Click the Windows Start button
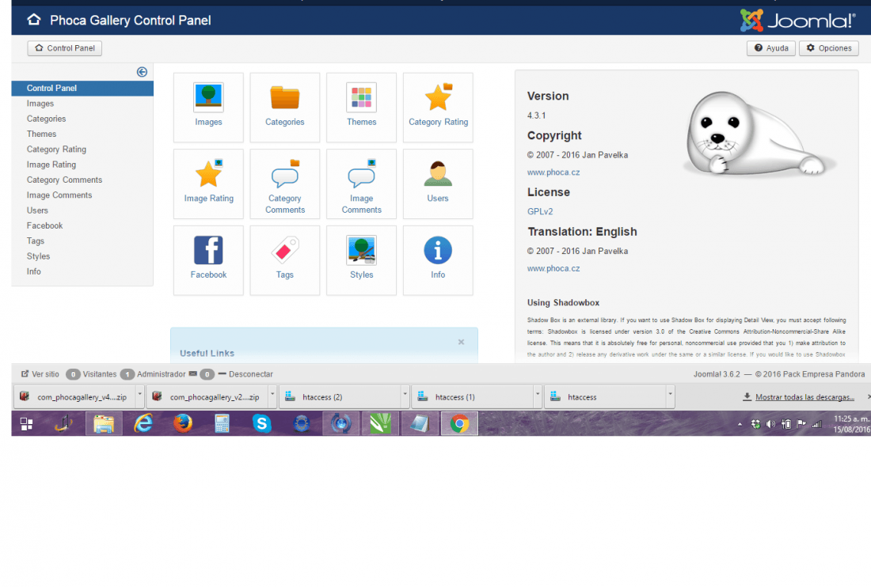The height and width of the screenshot is (587, 871). pos(26,424)
